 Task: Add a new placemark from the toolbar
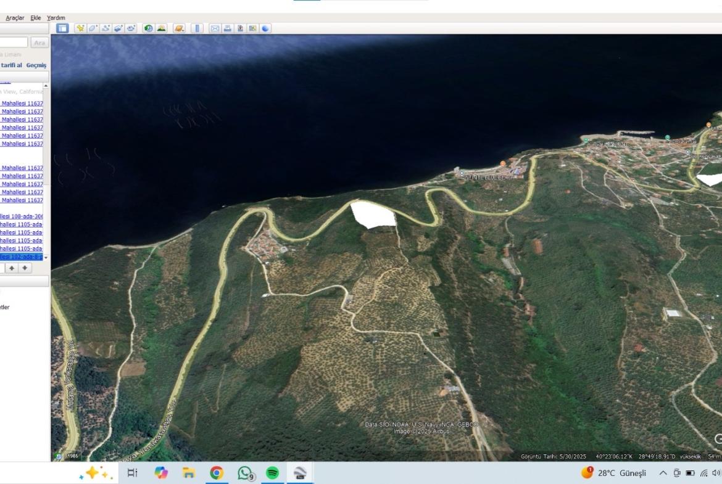pos(80,28)
